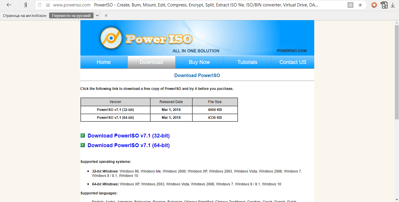The height and width of the screenshot is (202, 399).
Task: Click Supported operating systems heading
Action: click(106, 162)
